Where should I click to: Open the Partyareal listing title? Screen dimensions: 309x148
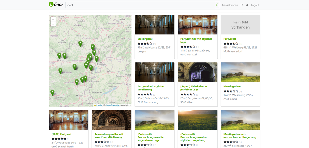click(x=230, y=39)
